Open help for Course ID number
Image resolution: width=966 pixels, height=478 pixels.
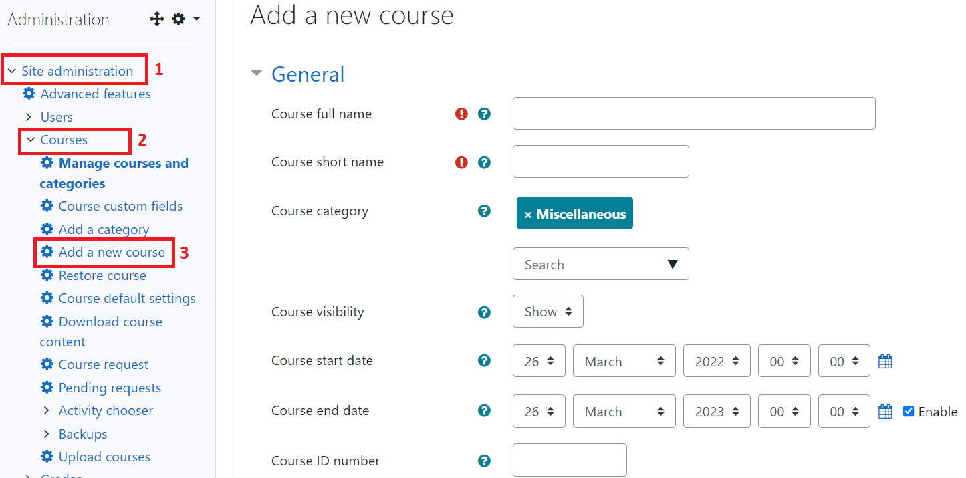pos(484,461)
